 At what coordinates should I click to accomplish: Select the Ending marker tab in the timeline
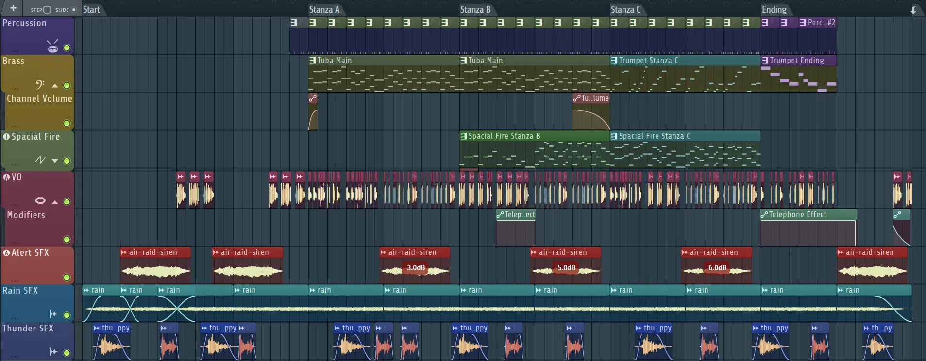[x=774, y=10]
